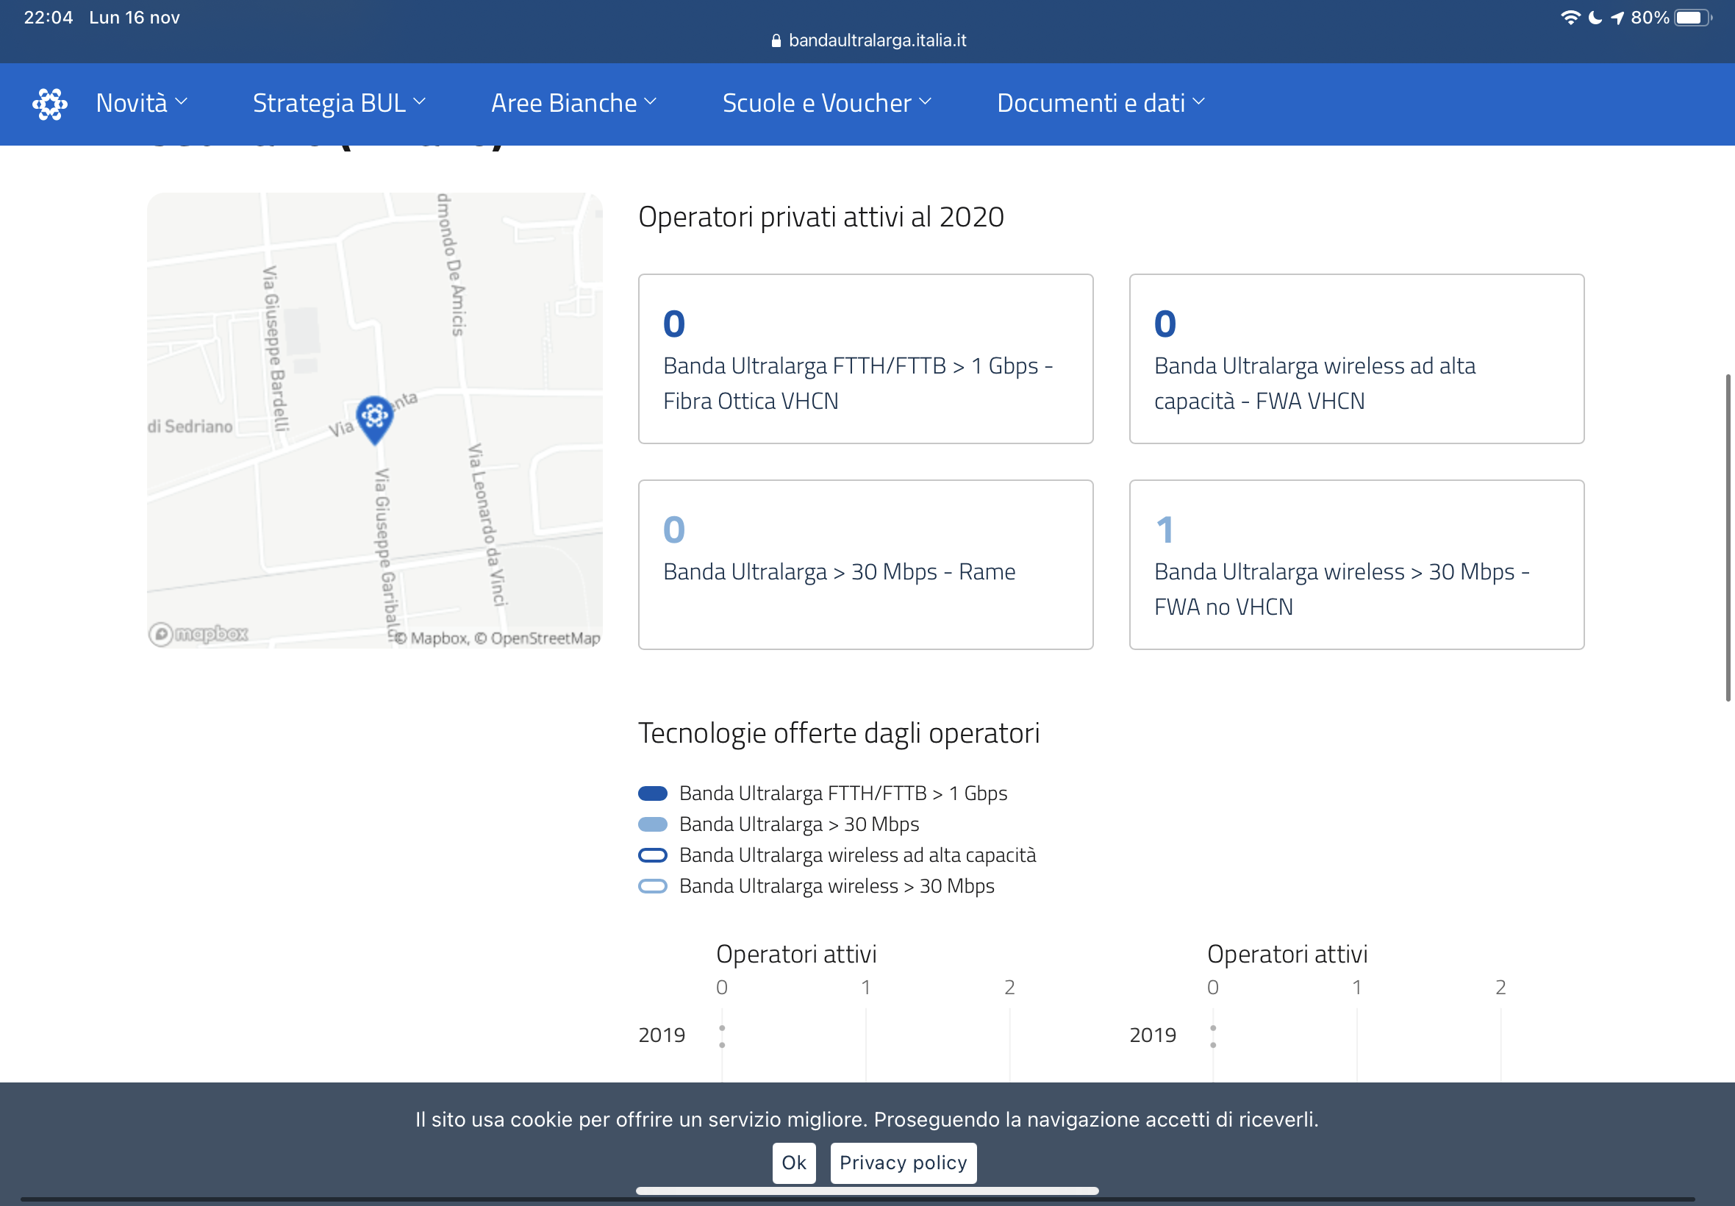Click the Mapbox logo on map

coord(199,633)
